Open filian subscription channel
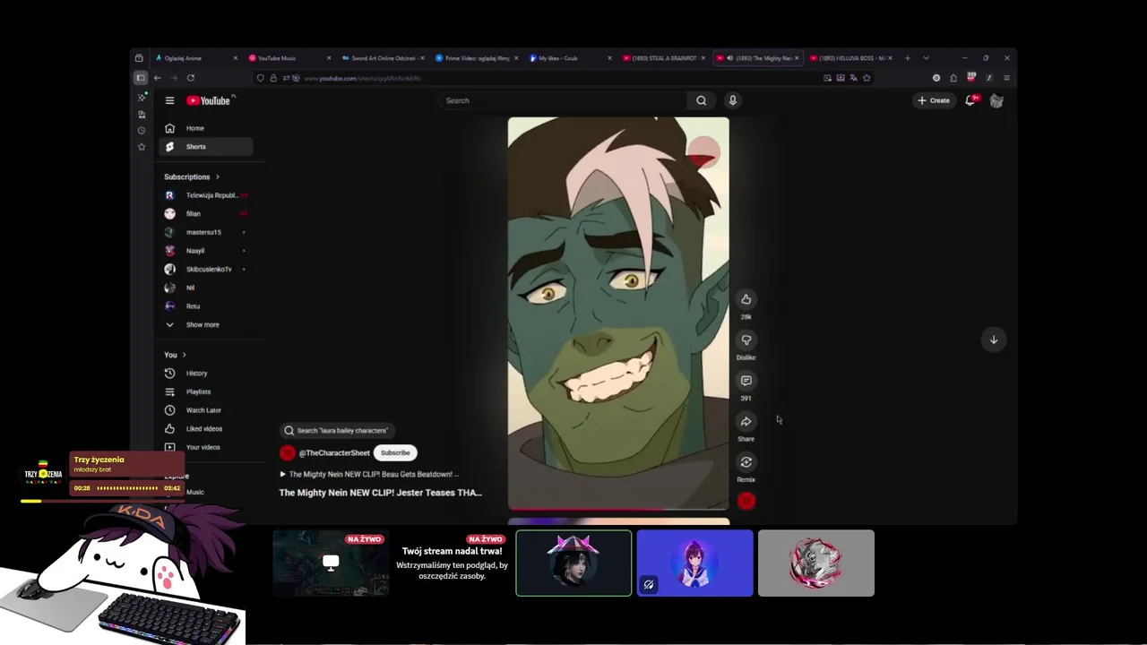Screen dimensions: 1147x645 (206, 214)
